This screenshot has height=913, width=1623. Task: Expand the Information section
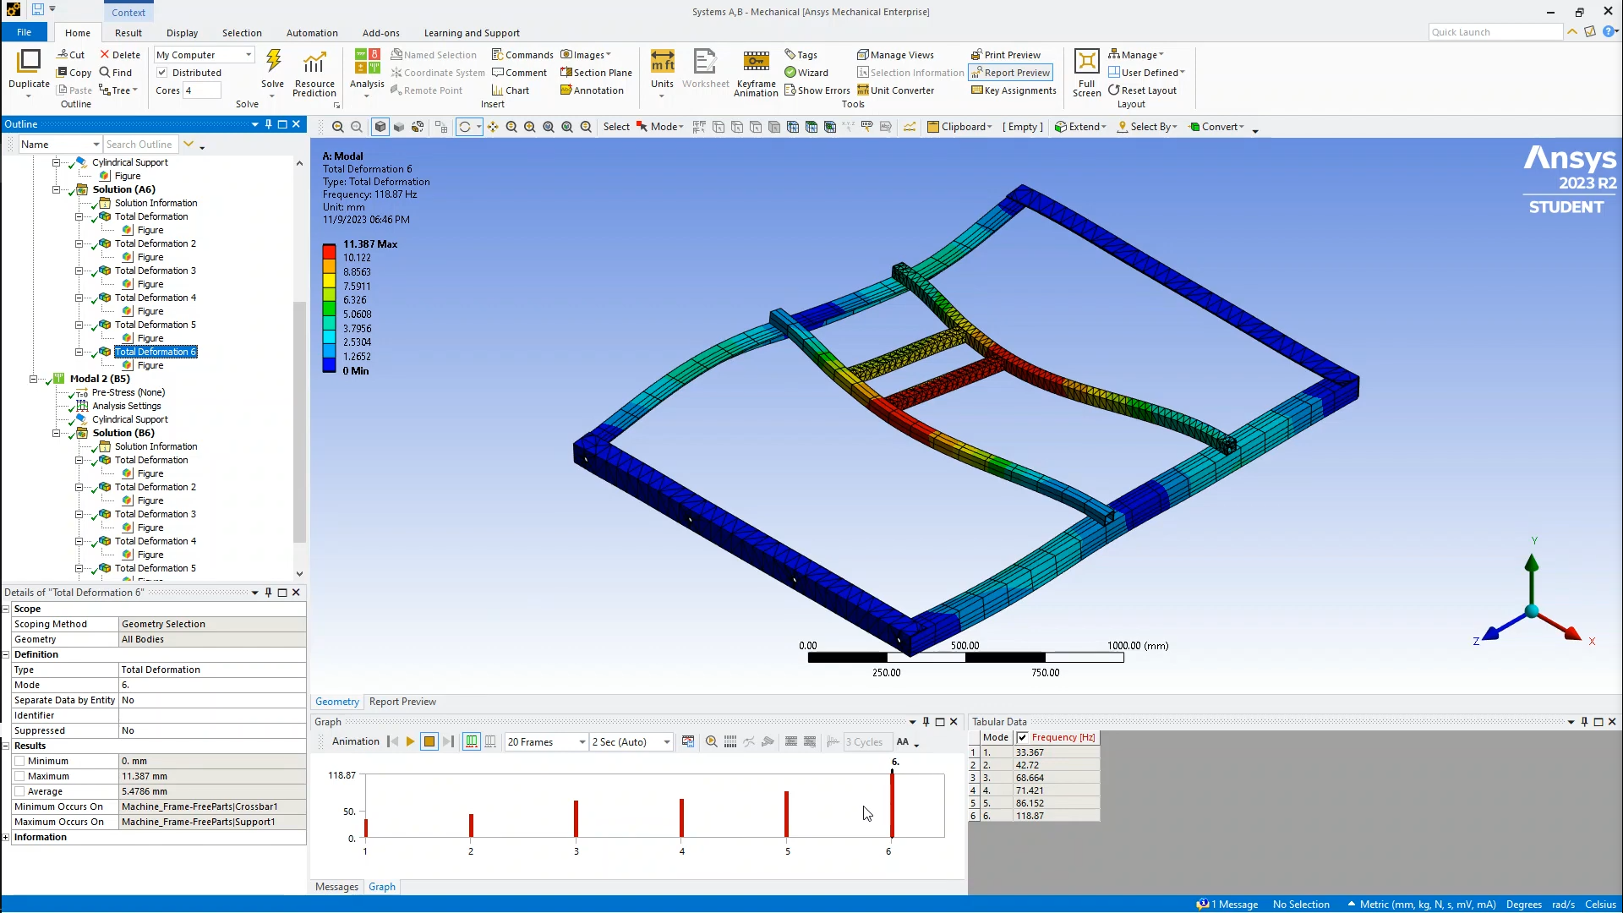6,838
